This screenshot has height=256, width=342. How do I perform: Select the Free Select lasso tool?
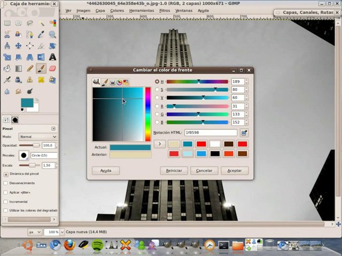coord(30,23)
